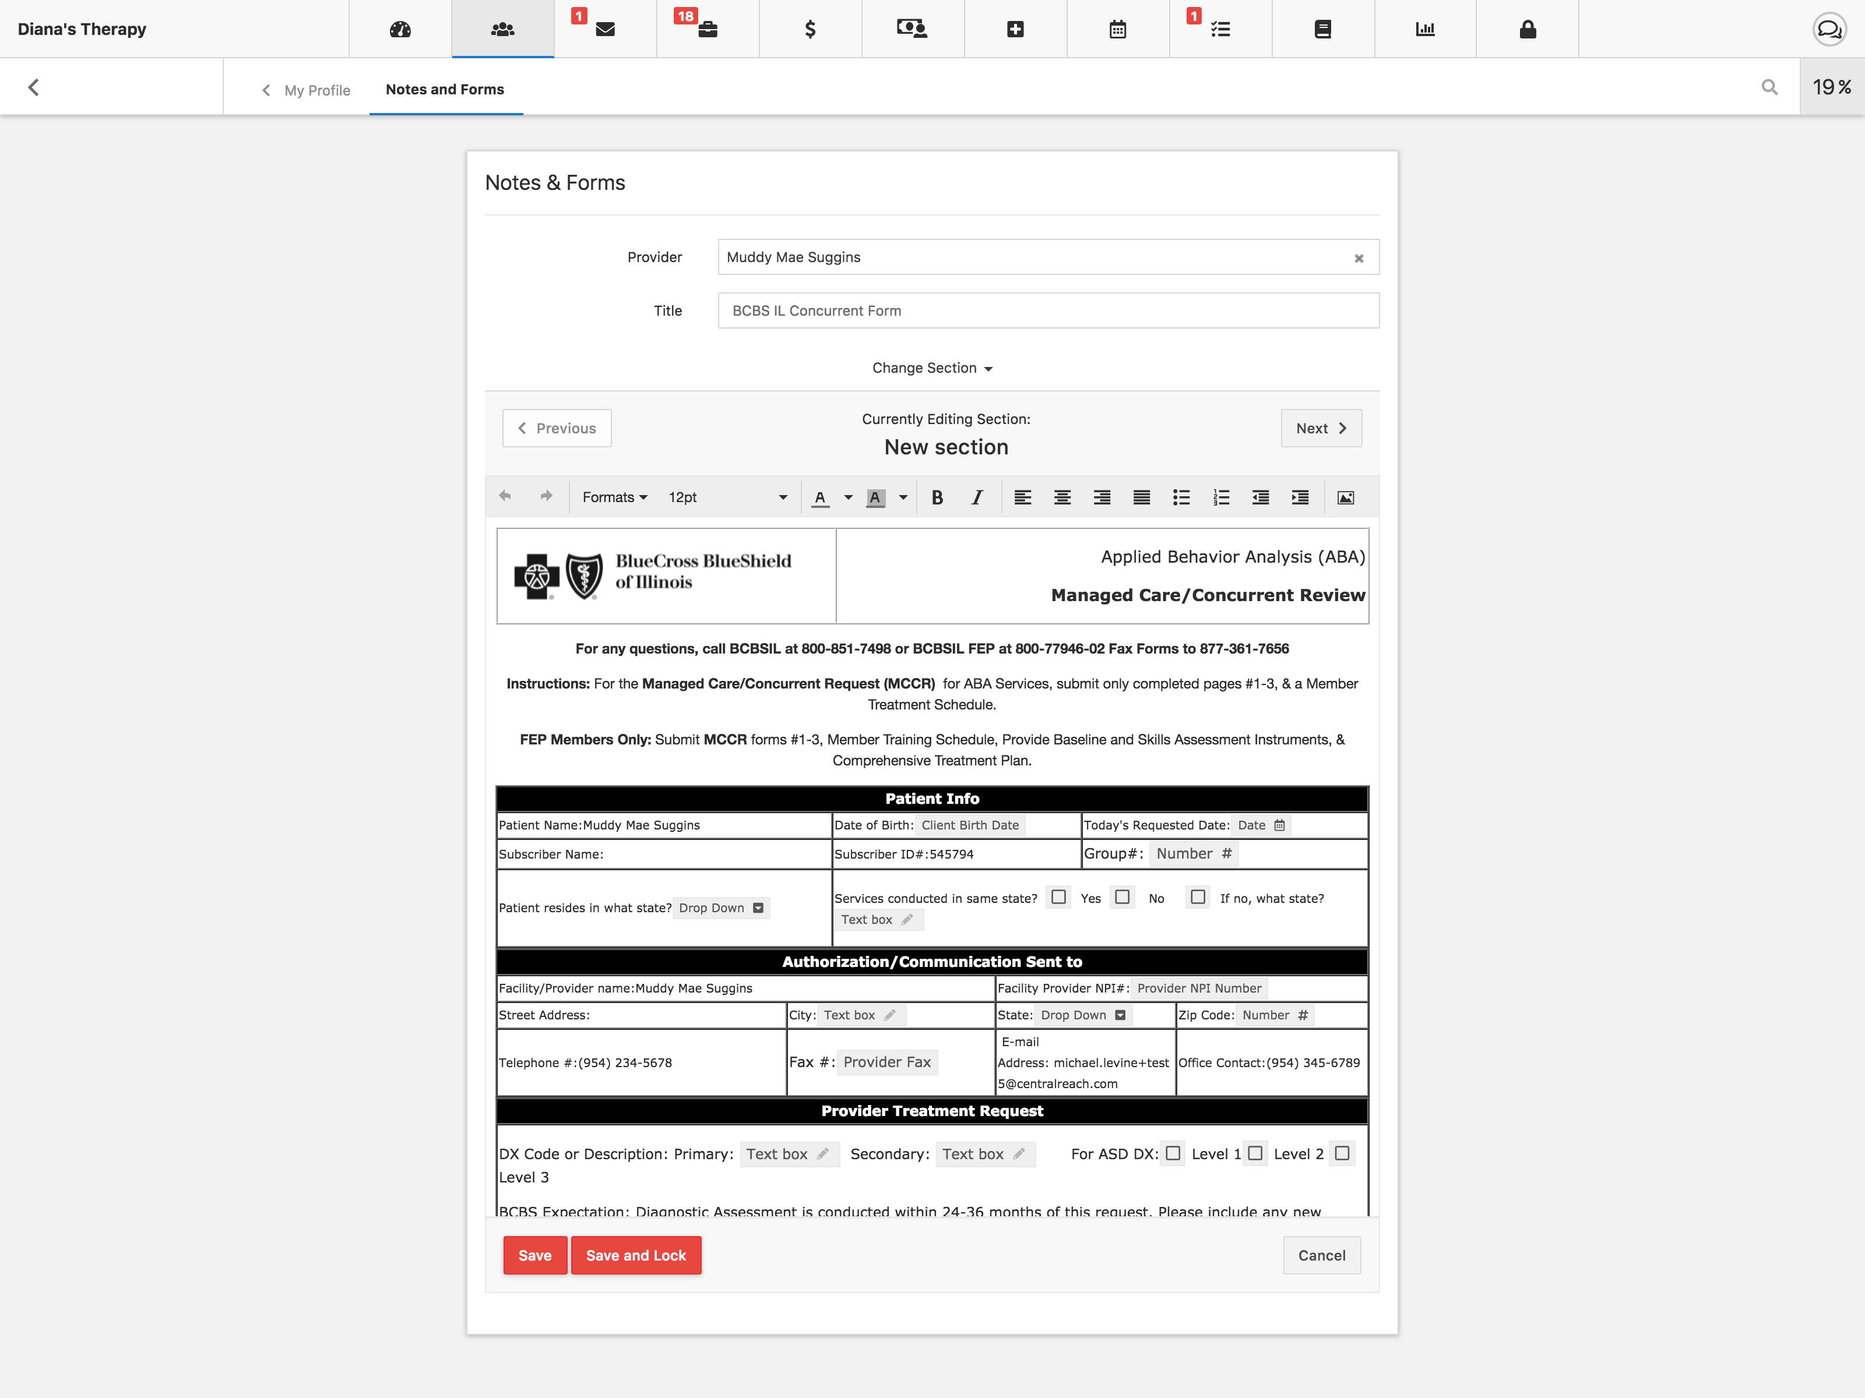Check the ASD DX Level 1 box
This screenshot has height=1398, width=1865.
(x=1173, y=1153)
